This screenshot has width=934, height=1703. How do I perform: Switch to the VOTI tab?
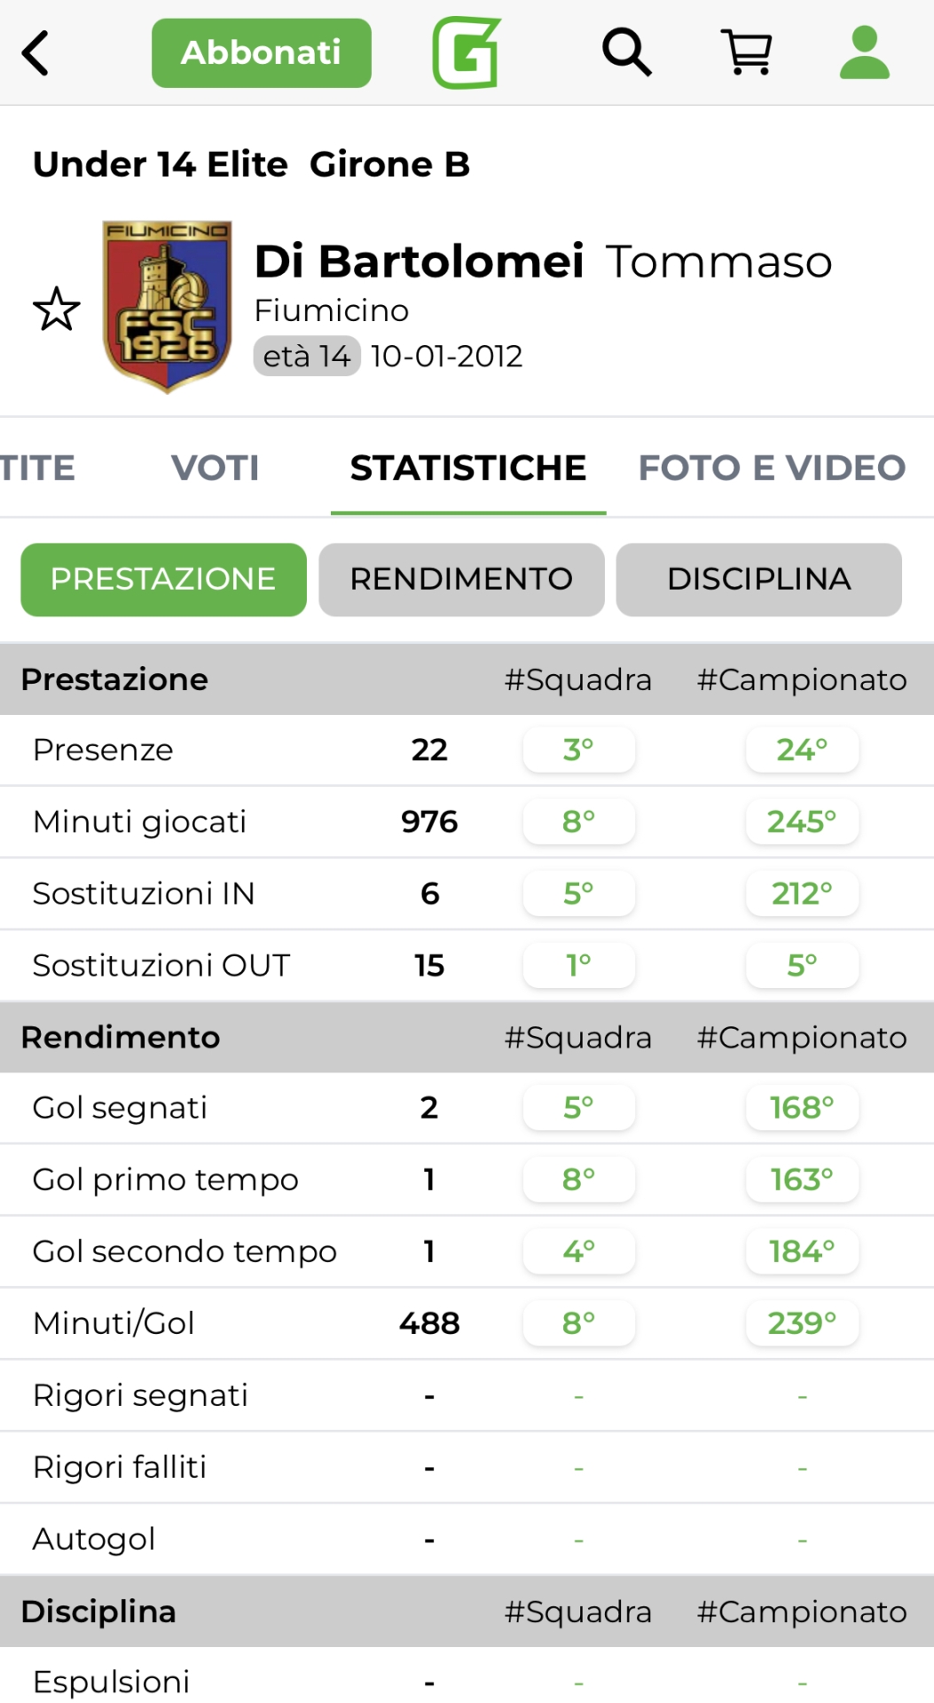(216, 467)
